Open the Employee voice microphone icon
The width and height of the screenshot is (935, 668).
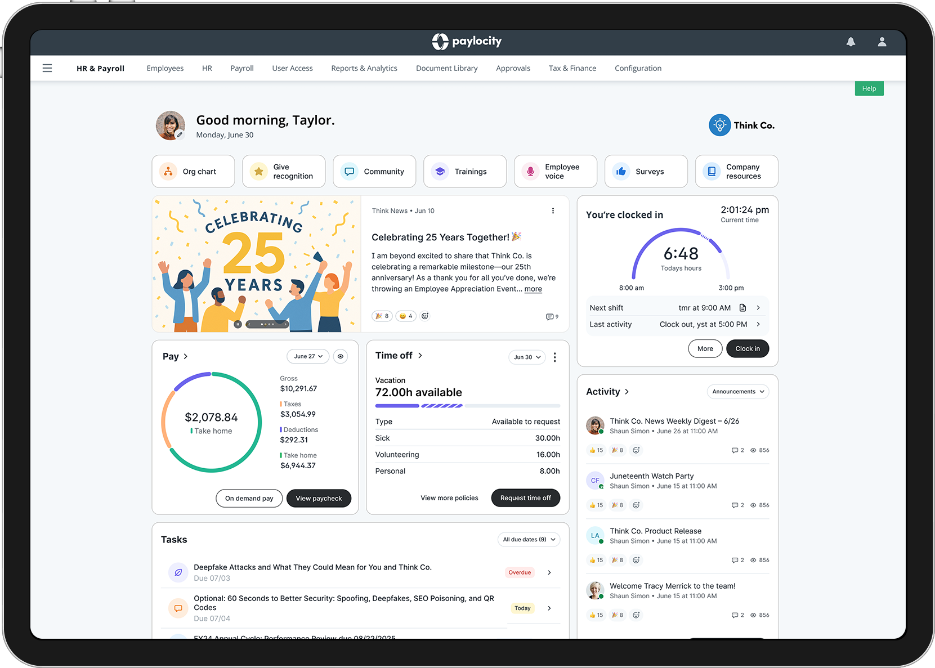click(530, 171)
